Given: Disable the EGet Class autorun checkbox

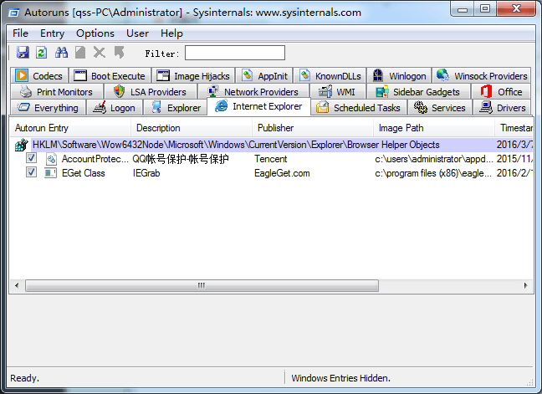Looking at the screenshot, I should pos(32,173).
